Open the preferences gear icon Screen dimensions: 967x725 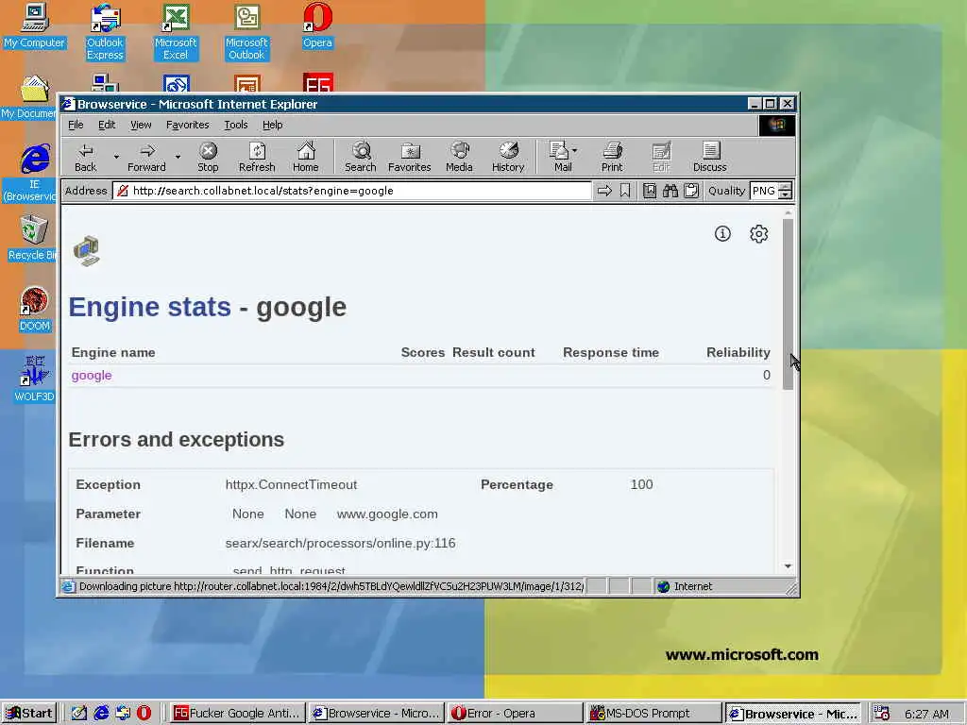(758, 234)
